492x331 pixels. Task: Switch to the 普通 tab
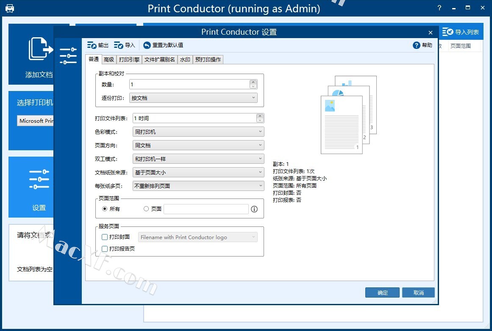tap(94, 59)
